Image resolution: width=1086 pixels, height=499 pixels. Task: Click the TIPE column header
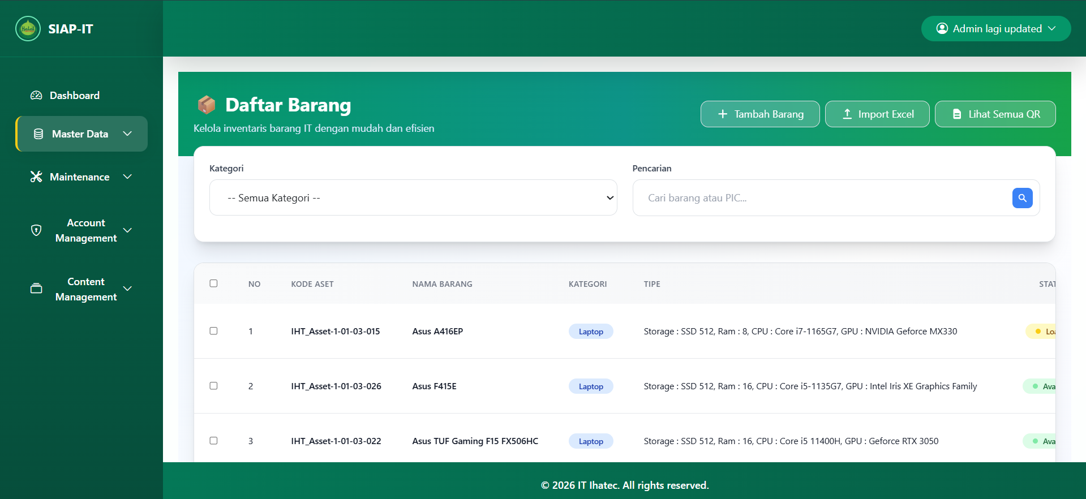point(652,284)
